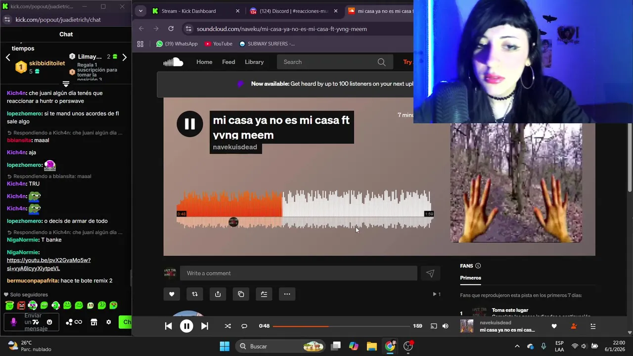Show hidden system tray icons

click(x=517, y=346)
